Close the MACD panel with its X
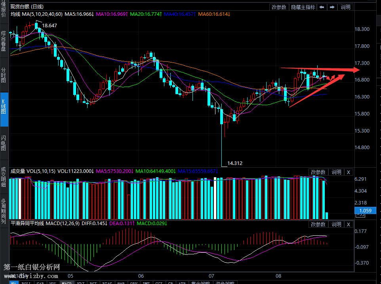 click(349, 224)
